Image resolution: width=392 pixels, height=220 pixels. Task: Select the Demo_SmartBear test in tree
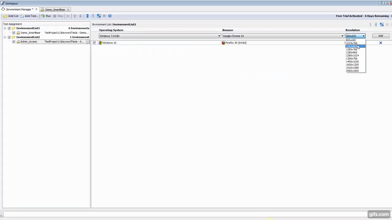[x=30, y=33]
